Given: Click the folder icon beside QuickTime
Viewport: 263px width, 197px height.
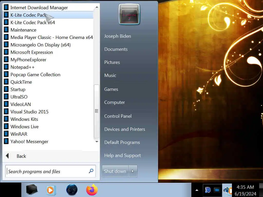Looking at the screenshot, I should 6,82.
